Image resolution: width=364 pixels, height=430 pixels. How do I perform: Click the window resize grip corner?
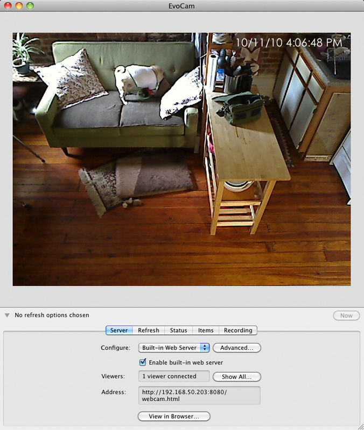click(360, 426)
